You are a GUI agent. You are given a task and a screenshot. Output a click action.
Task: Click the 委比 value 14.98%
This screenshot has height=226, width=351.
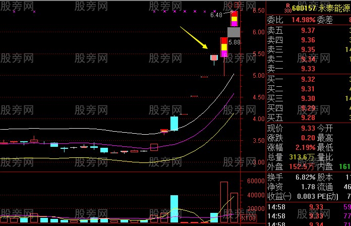[x=303, y=20]
